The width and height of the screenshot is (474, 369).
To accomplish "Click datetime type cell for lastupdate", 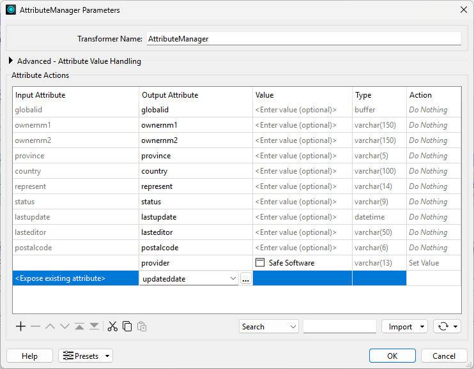I will pyautogui.click(x=379, y=217).
